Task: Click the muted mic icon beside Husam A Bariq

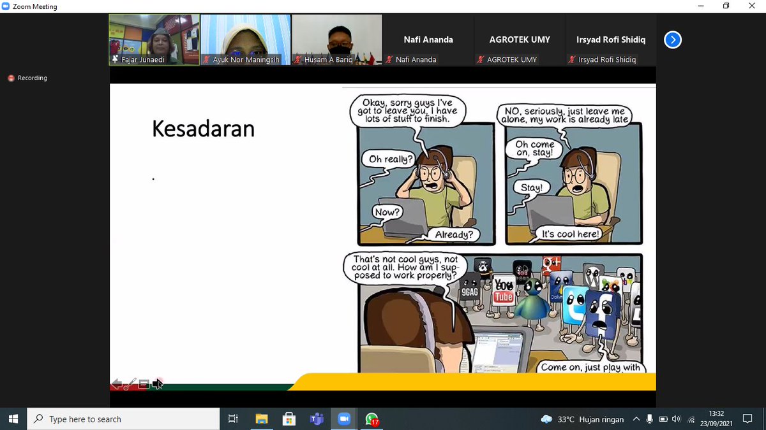Action: (x=297, y=59)
